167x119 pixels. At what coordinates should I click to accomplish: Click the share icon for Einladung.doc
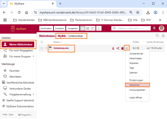coord(118,48)
